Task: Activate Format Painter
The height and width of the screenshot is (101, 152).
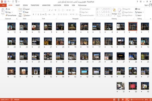Action: point(11,15)
